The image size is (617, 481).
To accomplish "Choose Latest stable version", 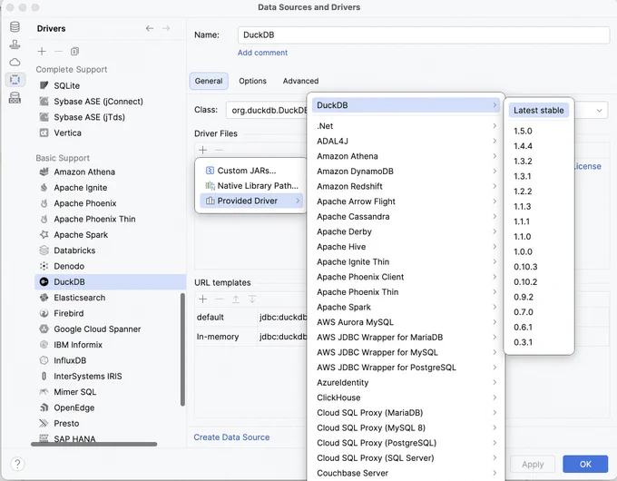I will [538, 110].
